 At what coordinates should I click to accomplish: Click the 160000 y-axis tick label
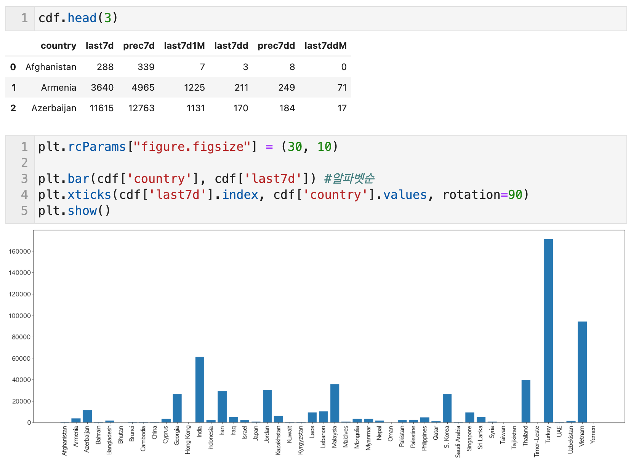(x=19, y=251)
